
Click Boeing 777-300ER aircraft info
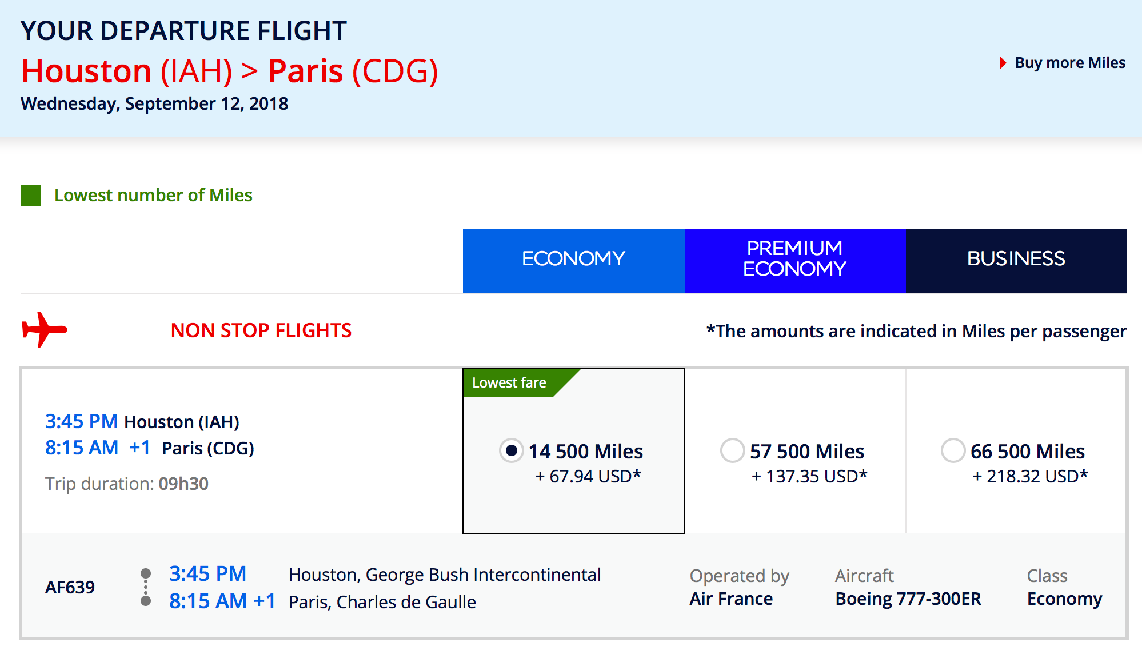(x=908, y=599)
